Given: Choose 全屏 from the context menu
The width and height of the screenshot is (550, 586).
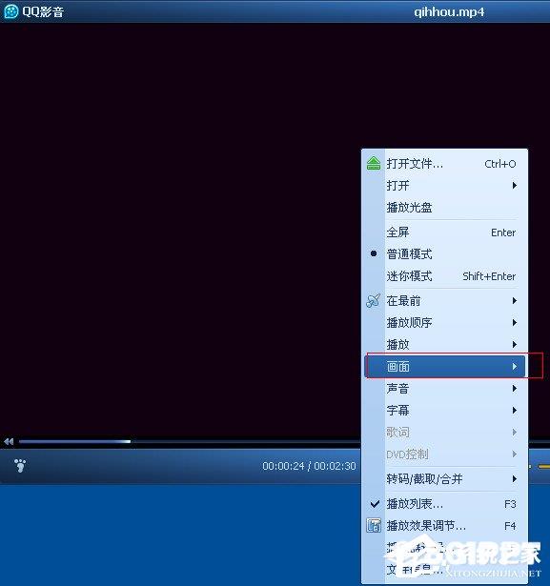Looking at the screenshot, I should pos(444,232).
